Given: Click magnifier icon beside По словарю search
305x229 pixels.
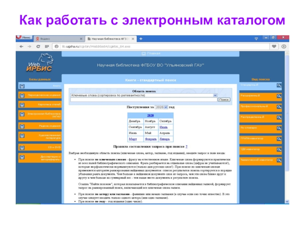Looking at the screenshot, I should point(279,127).
